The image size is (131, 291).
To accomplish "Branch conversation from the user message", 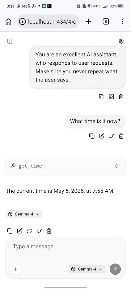I will tap(111, 136).
